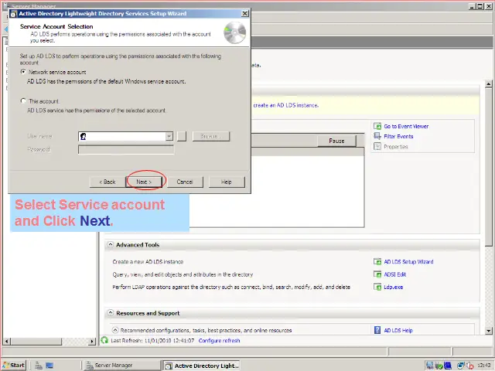Open the Ldp.exe link

point(394,287)
